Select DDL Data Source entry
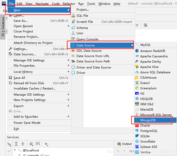Screen dimensions: 177x156 click(x=102, y=51)
